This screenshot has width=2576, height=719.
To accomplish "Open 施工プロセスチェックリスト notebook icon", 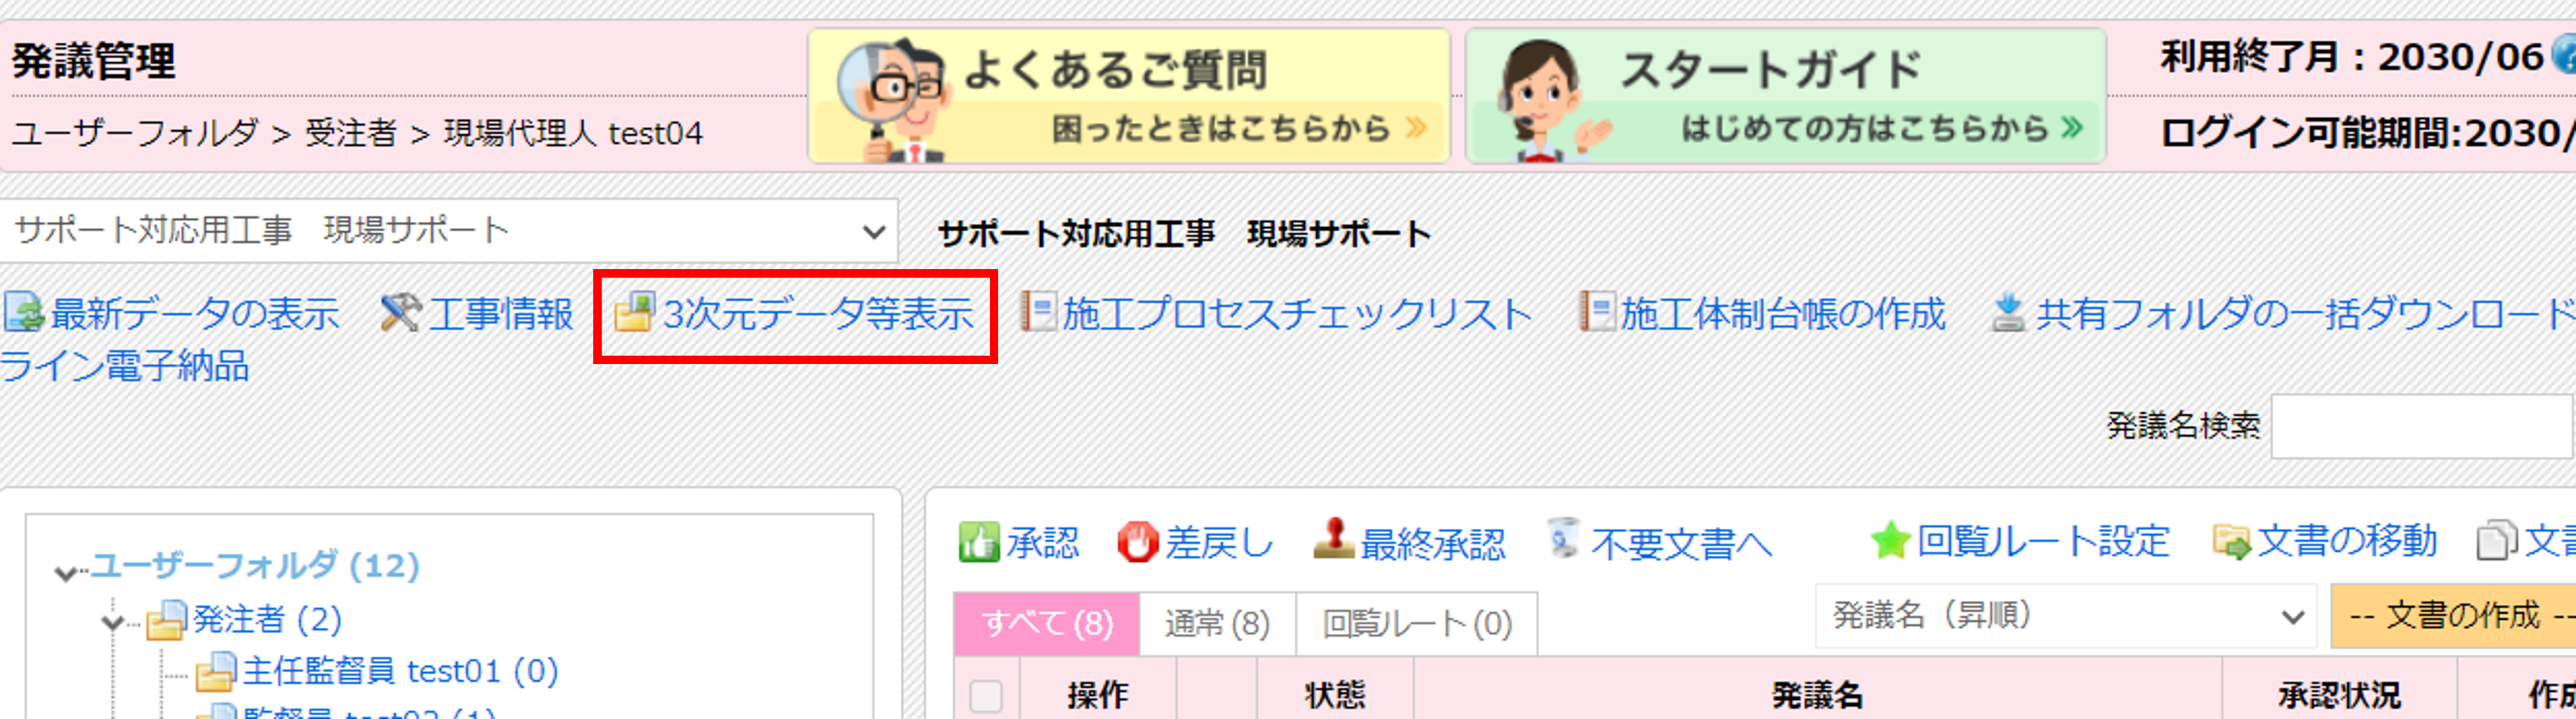I will pos(1039,312).
